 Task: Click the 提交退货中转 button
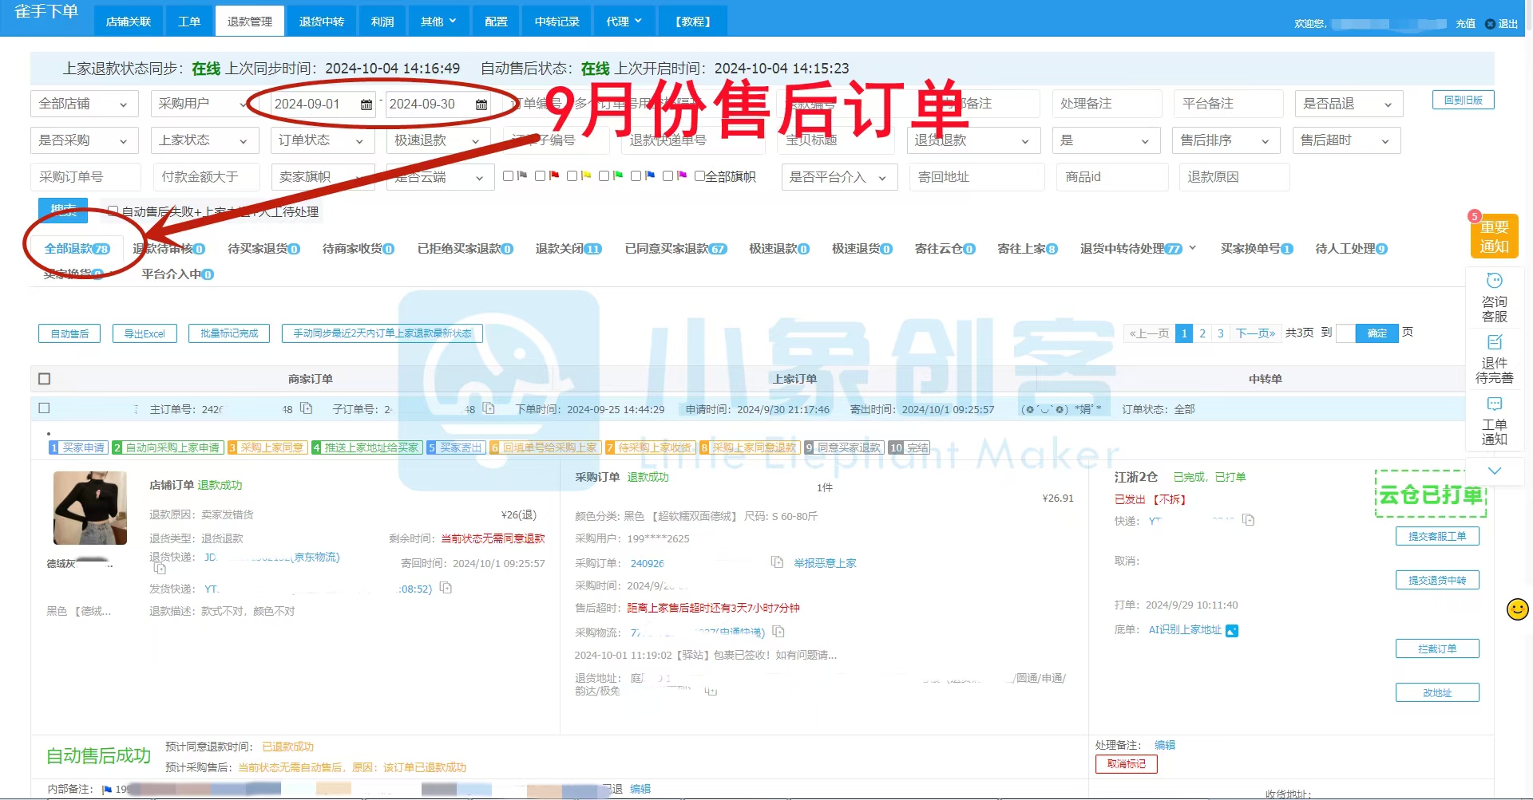(1437, 580)
